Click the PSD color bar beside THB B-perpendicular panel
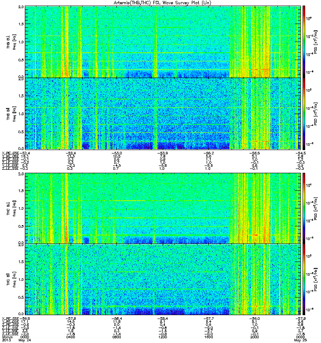The height and width of the screenshot is (343, 321). pos(304,42)
